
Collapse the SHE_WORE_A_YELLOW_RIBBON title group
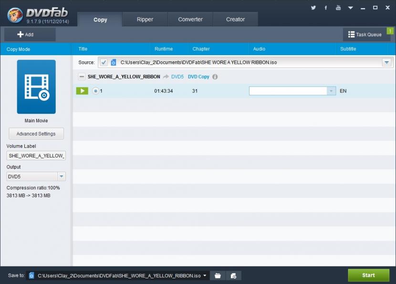82,77
